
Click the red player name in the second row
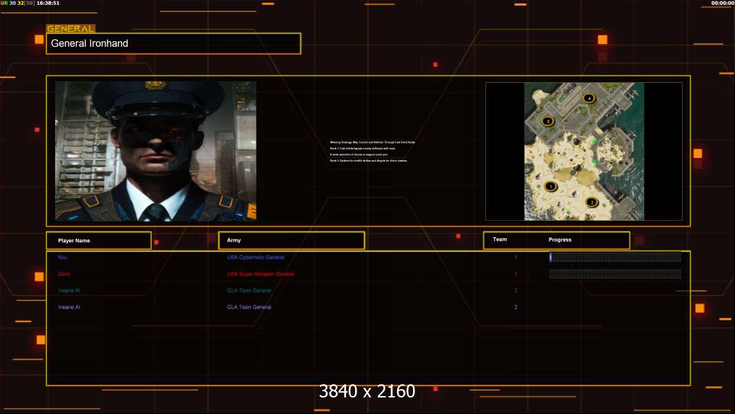pos(64,274)
